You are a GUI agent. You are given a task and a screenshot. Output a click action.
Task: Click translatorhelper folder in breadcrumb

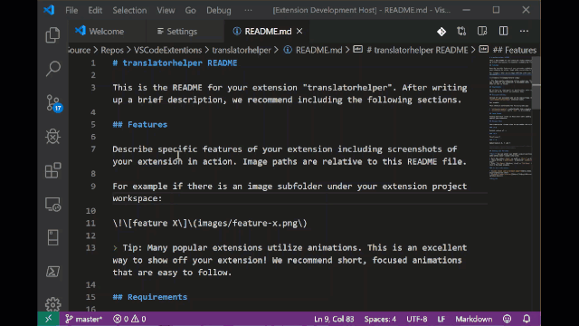pyautogui.click(x=242, y=50)
